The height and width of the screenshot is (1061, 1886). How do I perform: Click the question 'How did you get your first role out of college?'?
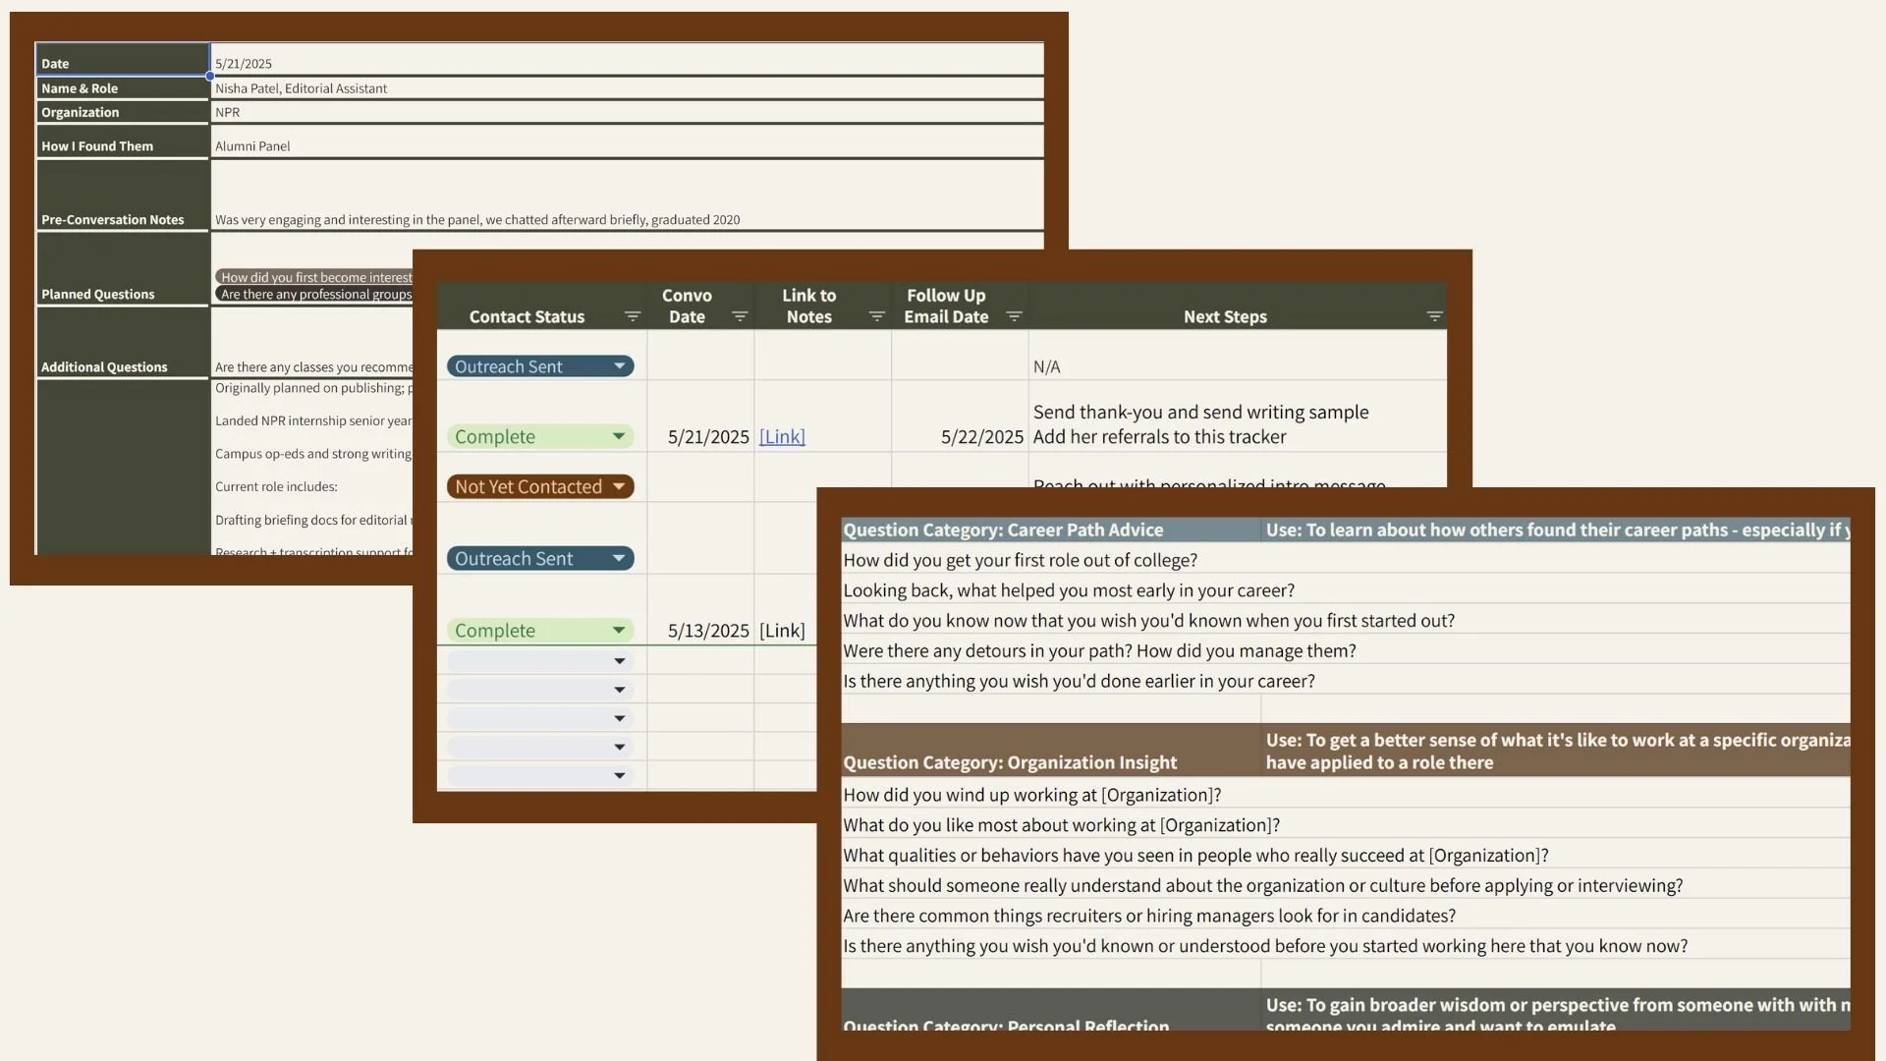coord(1020,560)
